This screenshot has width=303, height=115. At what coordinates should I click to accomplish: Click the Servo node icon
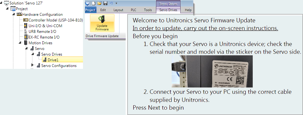pyautogui.click(x=32, y=49)
